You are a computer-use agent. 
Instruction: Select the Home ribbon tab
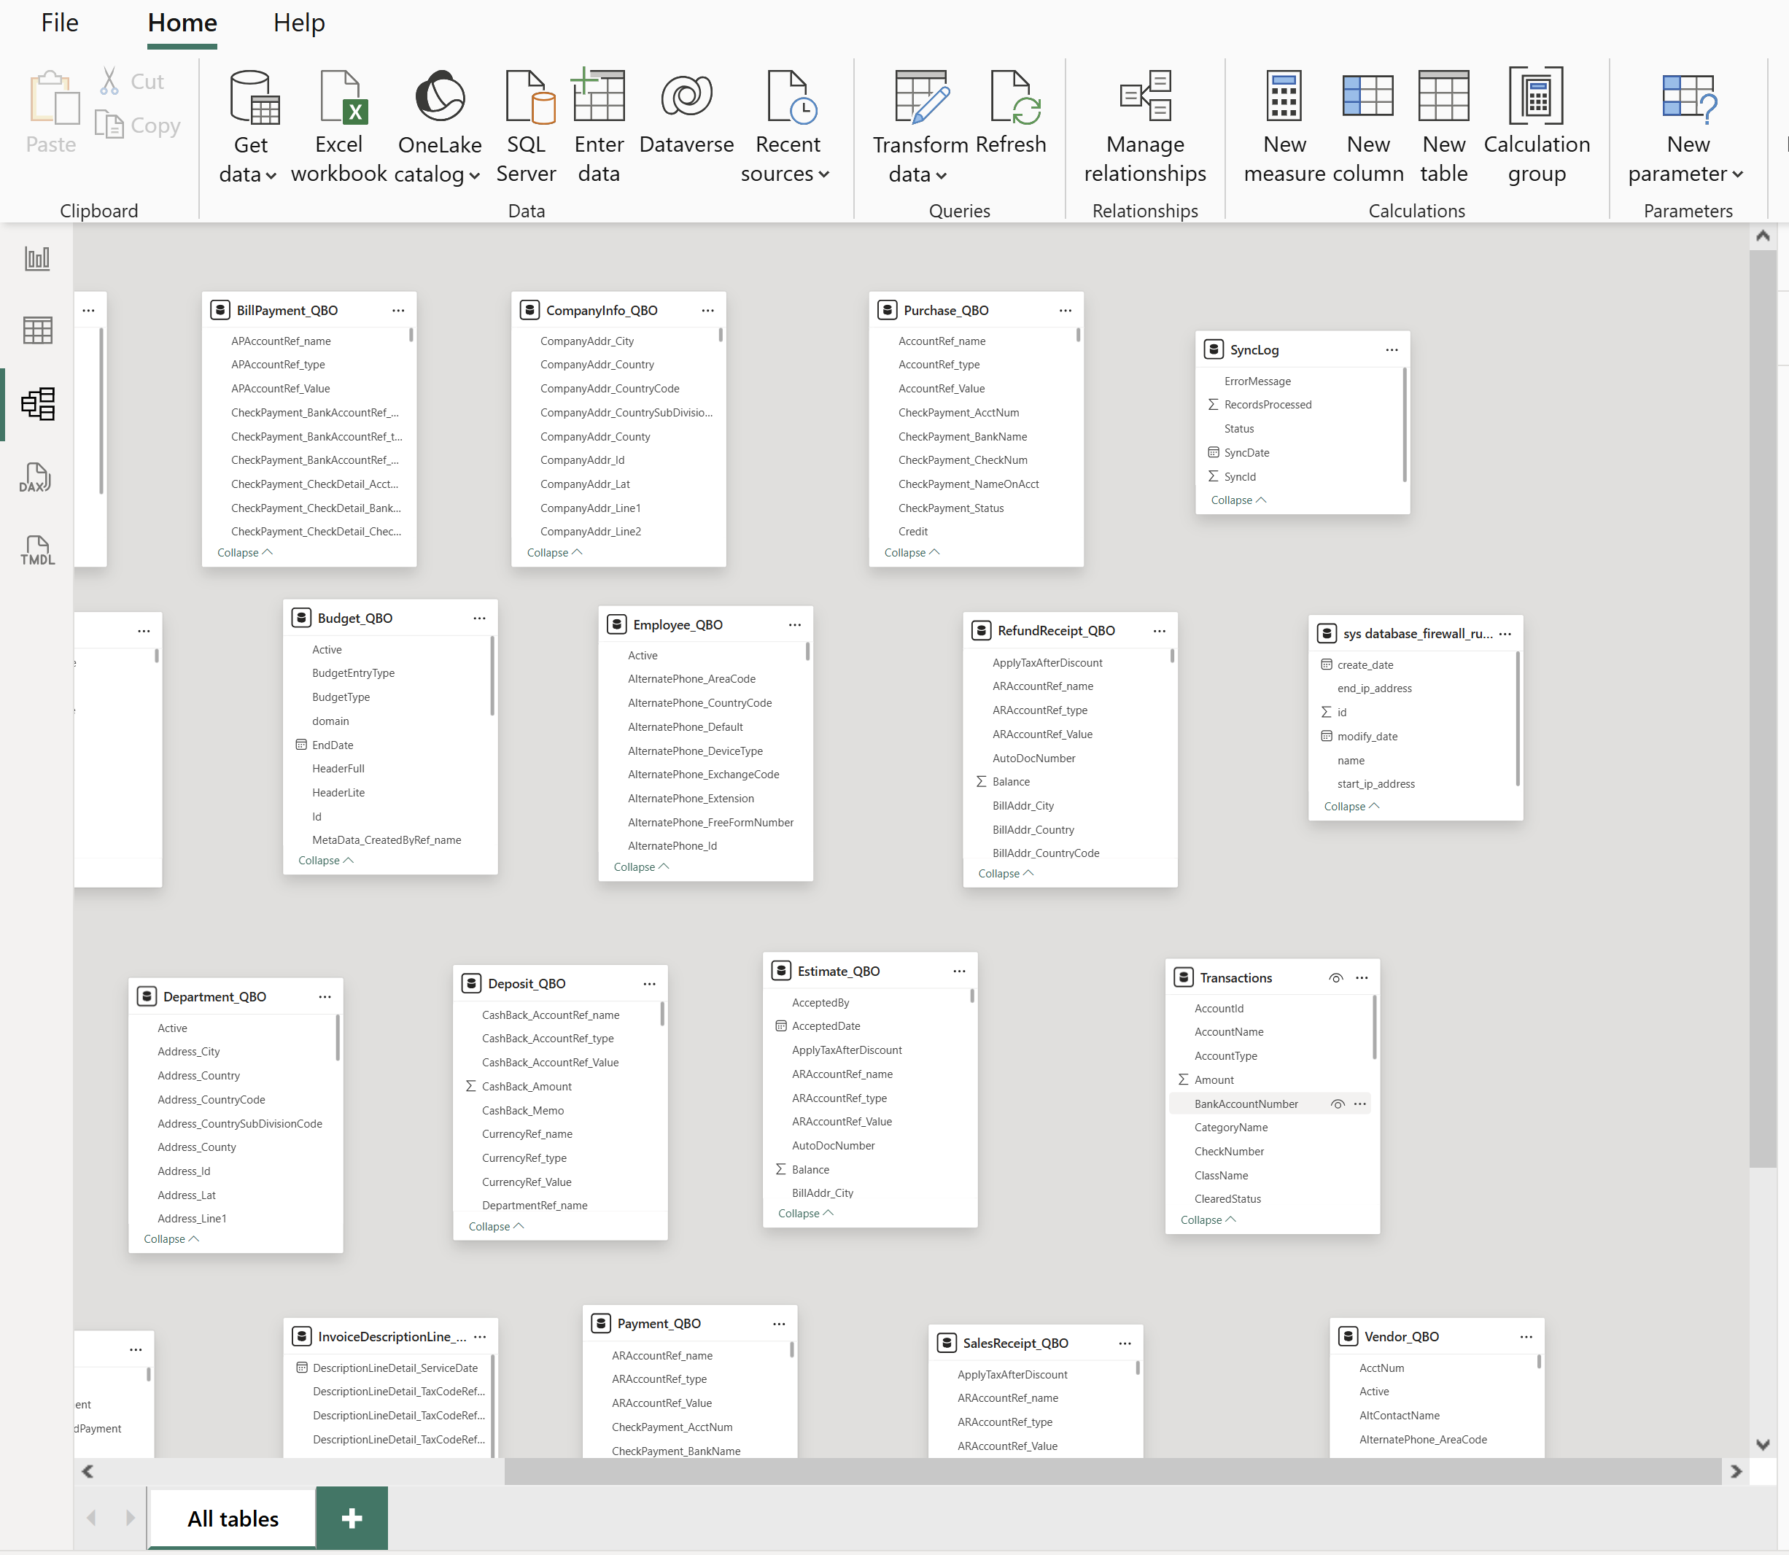(x=182, y=23)
